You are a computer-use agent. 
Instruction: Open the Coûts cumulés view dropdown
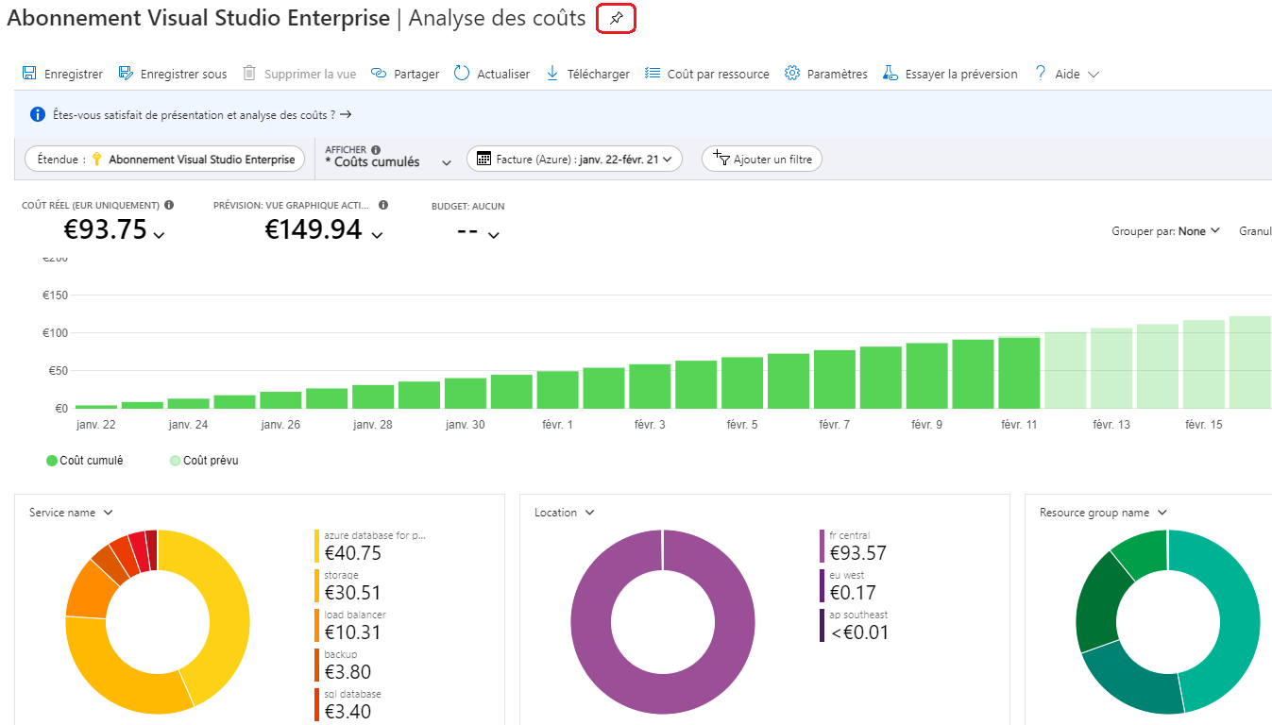coord(389,161)
